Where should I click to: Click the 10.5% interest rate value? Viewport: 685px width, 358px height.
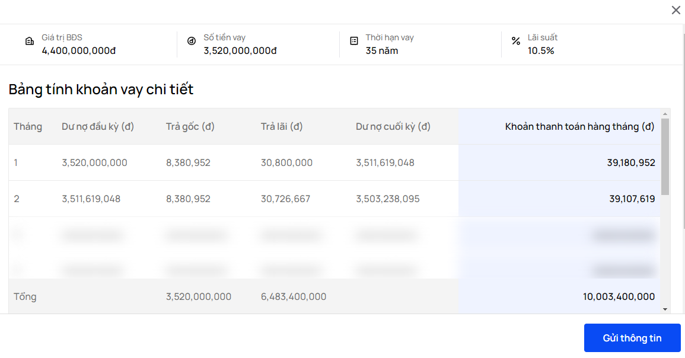(541, 50)
